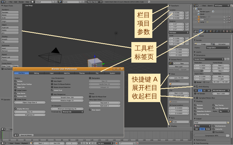This screenshot has width=233, height=145.
Task: Open the Material sphere properties icon
Action: pos(224,31)
